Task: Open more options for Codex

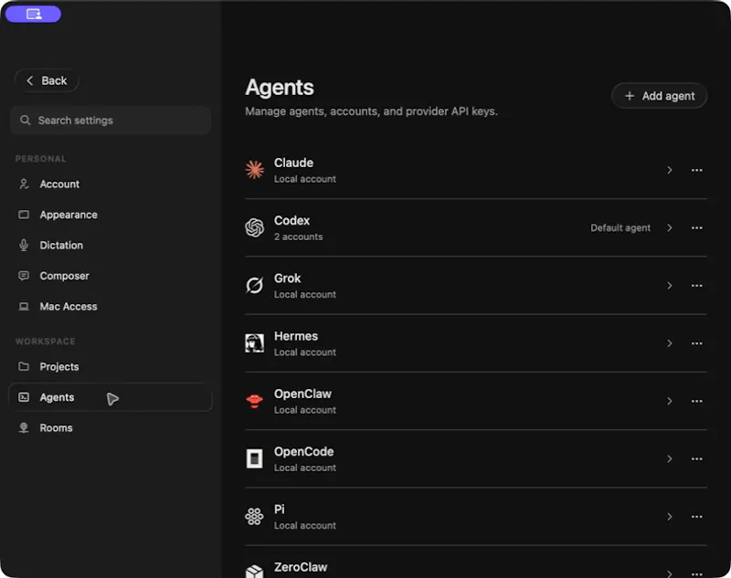Action: click(697, 227)
